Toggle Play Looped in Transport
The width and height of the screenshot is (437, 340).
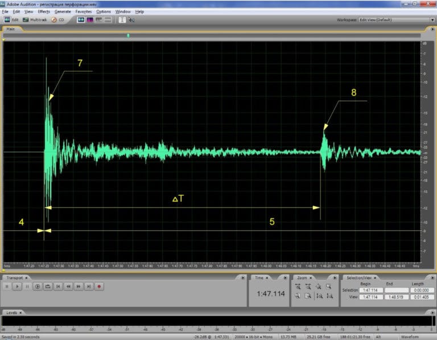click(48, 286)
